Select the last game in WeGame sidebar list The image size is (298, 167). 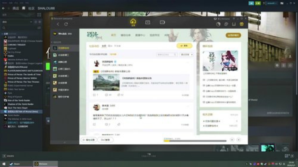point(65,97)
